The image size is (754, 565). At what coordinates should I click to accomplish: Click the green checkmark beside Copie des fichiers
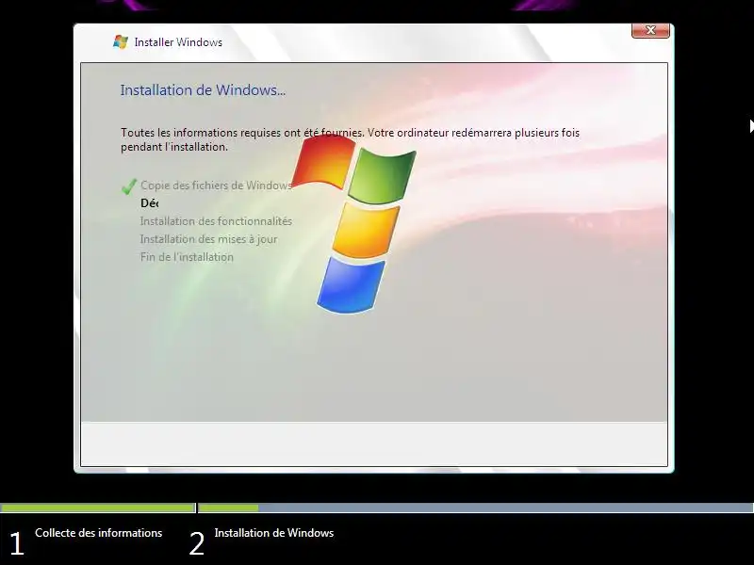click(128, 186)
